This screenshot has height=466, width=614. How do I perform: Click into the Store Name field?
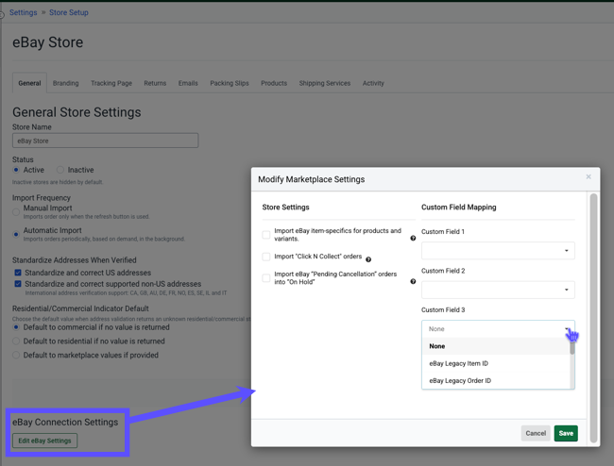coord(106,141)
